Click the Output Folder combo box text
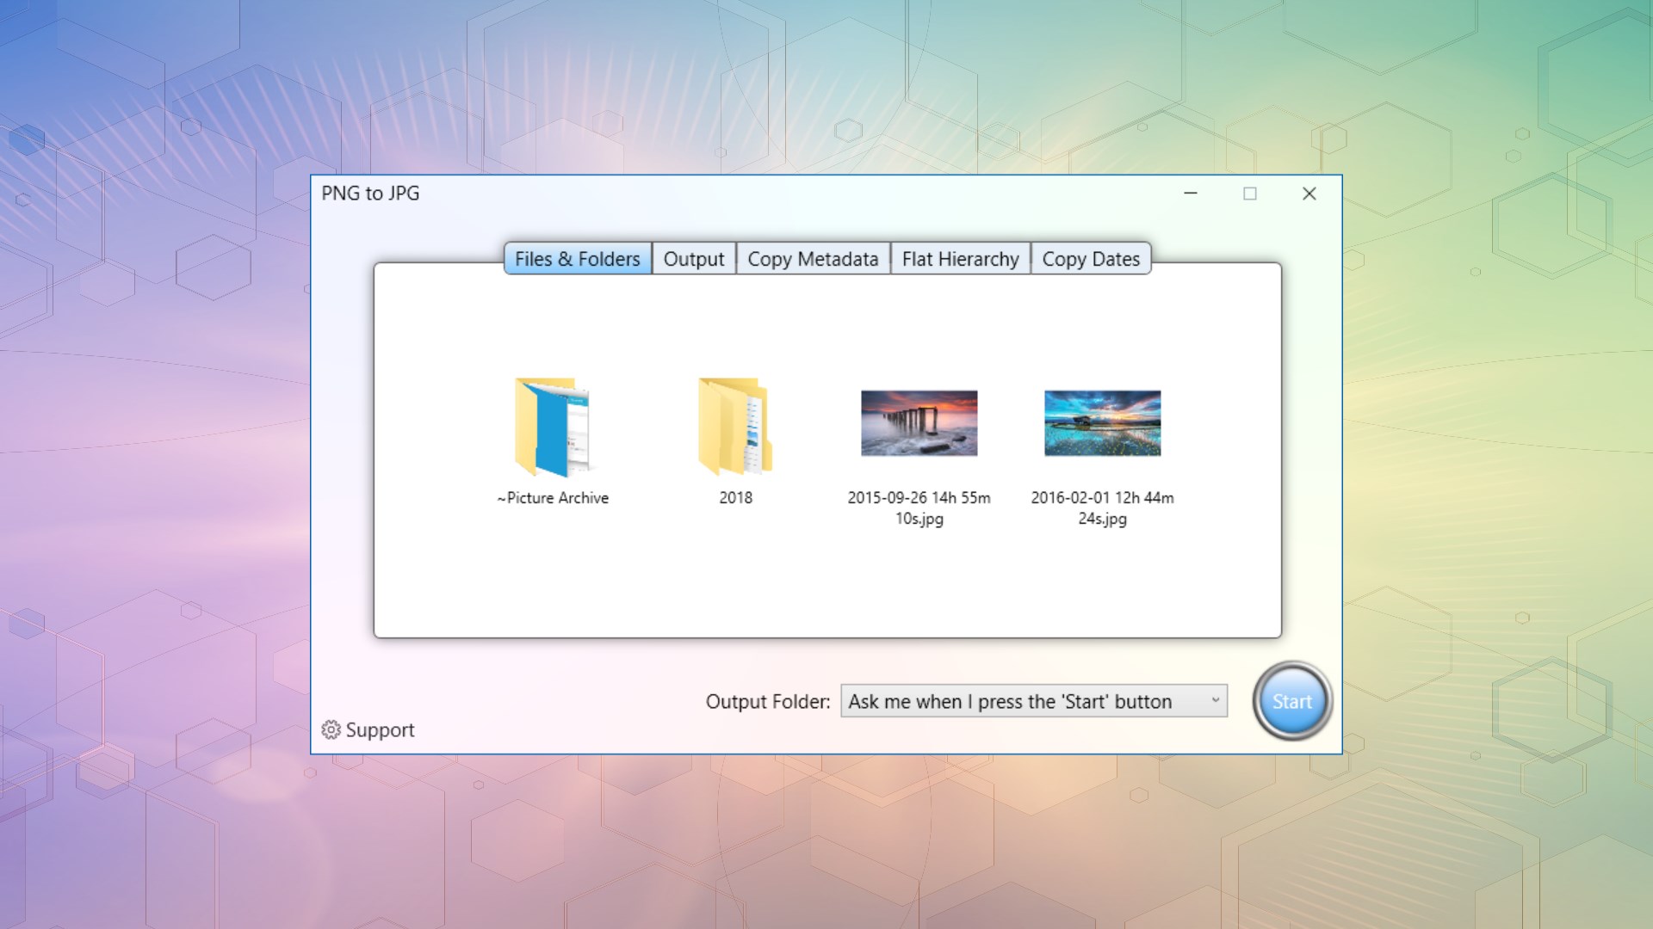The image size is (1653, 929). pos(1009,702)
